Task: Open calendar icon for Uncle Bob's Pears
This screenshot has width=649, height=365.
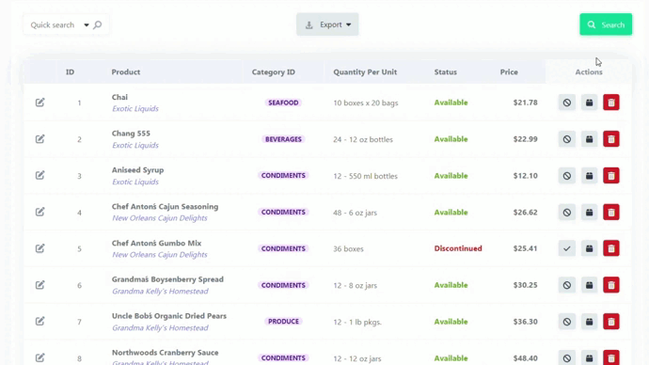Action: pyautogui.click(x=589, y=322)
